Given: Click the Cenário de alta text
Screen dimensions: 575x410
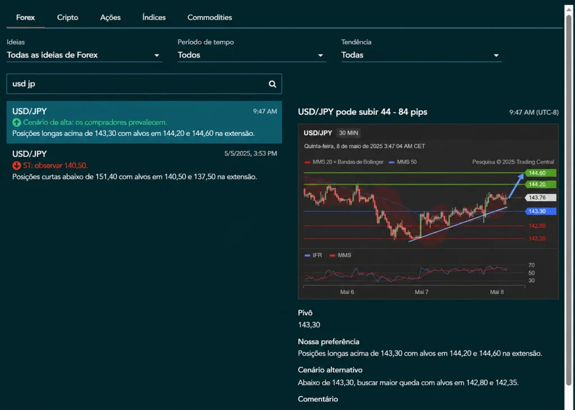Looking at the screenshot, I should pos(95,122).
